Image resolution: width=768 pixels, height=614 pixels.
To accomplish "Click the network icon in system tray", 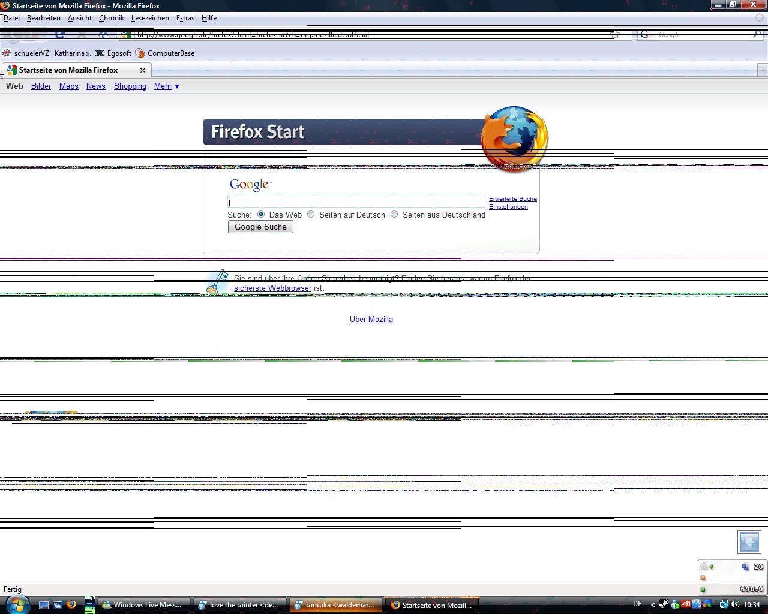I will 724,604.
